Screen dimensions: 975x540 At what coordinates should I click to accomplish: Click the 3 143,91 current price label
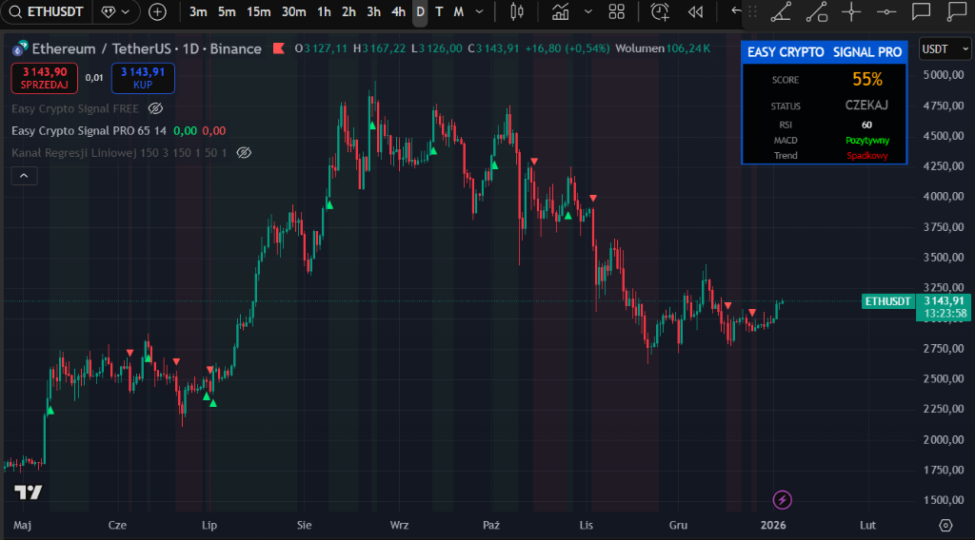coord(945,301)
